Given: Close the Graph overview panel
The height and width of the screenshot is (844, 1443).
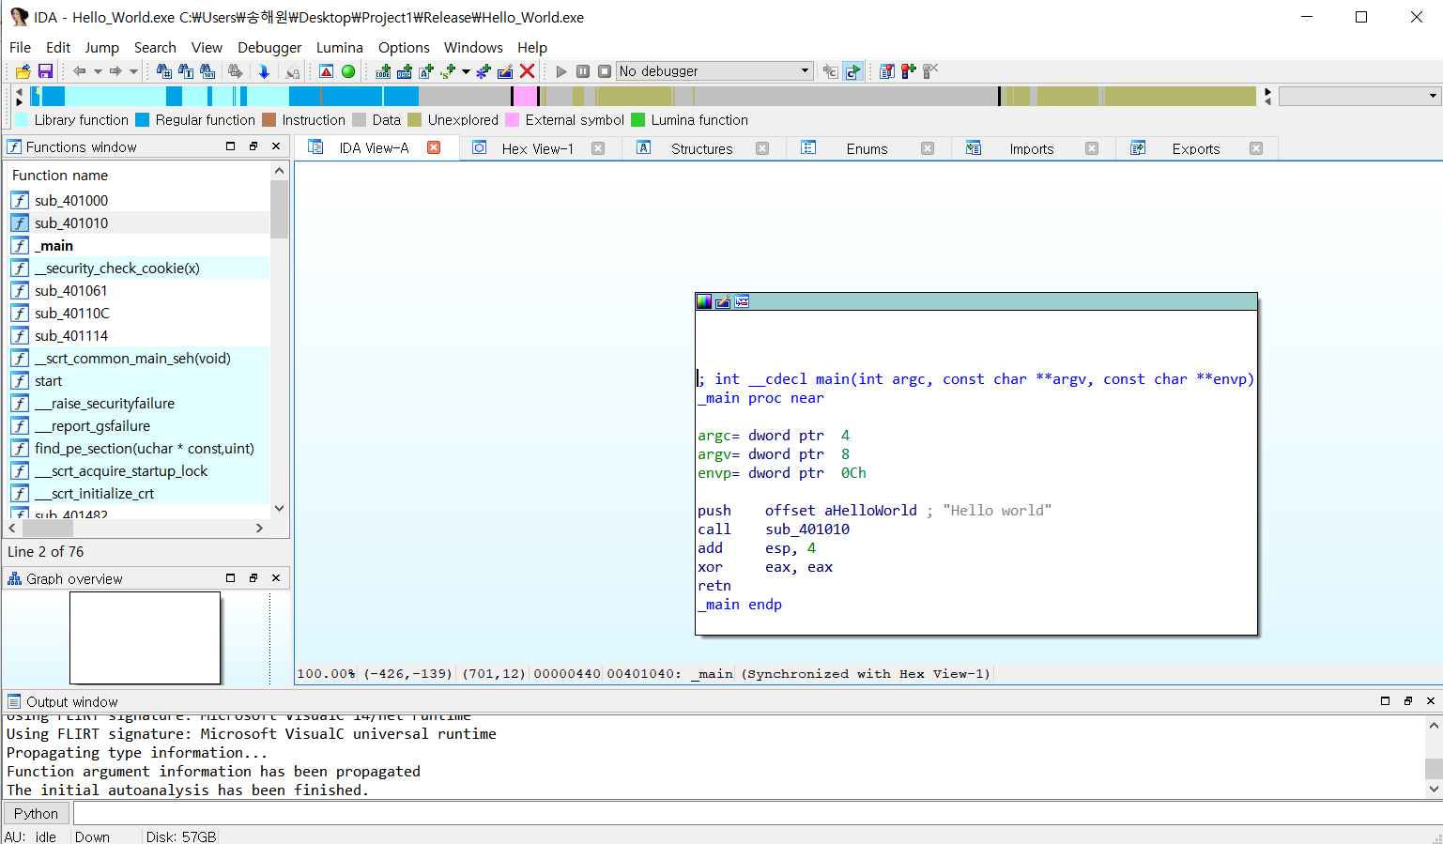Looking at the screenshot, I should click(276, 578).
